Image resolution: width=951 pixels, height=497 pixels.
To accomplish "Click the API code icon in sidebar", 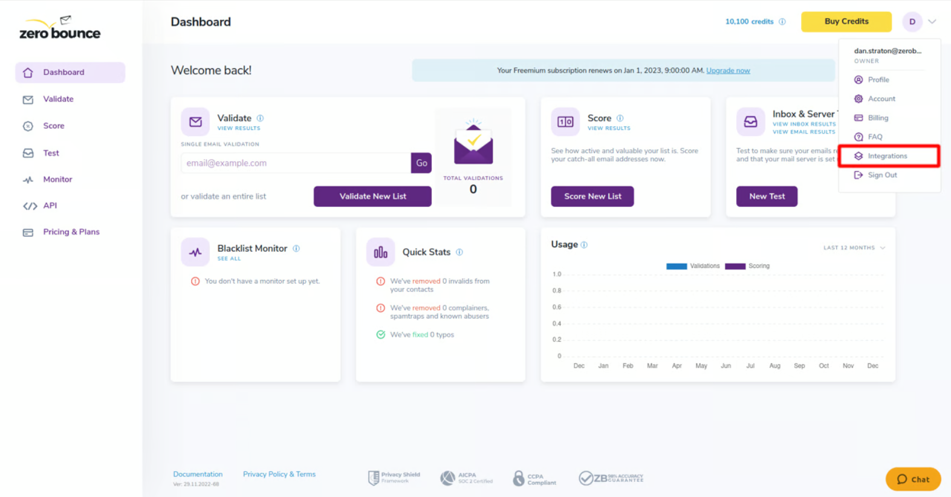I will 30,206.
